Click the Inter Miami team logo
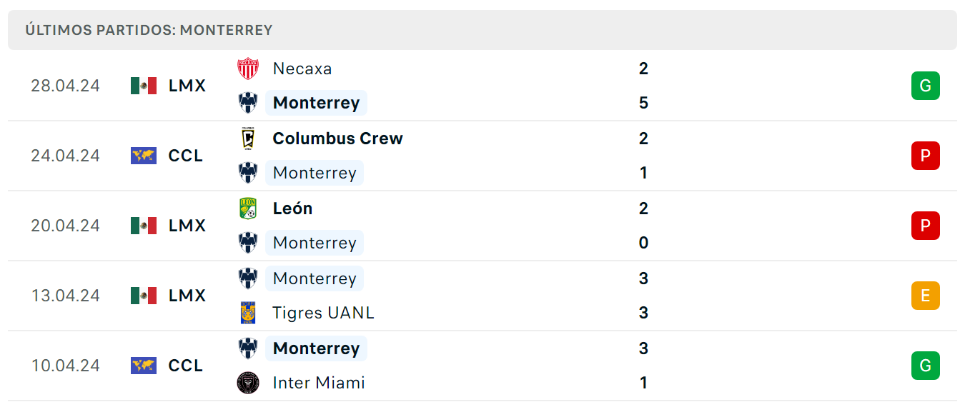Screen dimensions: 970x412 tap(248, 383)
